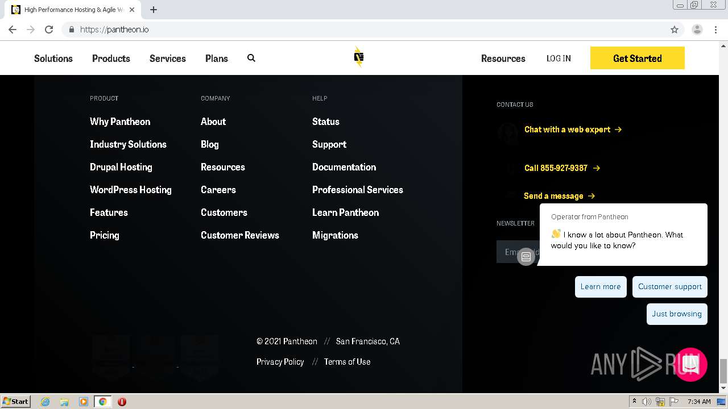728x409 pixels.
Task: Open the Customers link
Action: pos(224,212)
